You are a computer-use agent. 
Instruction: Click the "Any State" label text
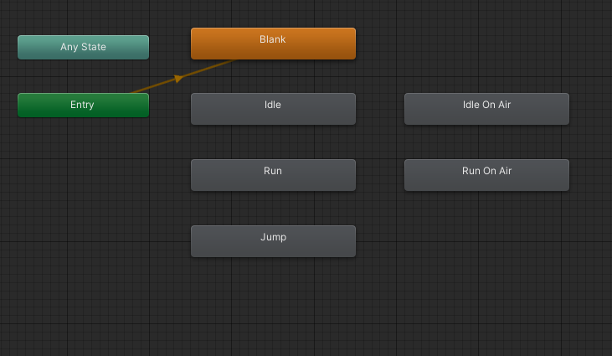pyautogui.click(x=83, y=48)
